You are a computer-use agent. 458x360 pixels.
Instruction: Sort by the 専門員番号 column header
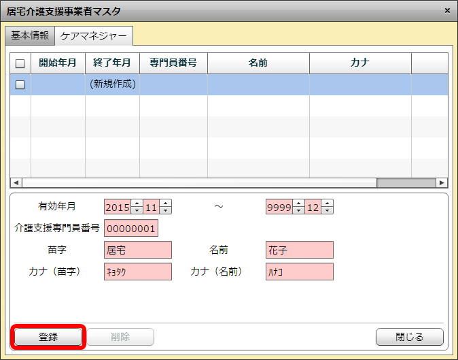click(x=173, y=63)
